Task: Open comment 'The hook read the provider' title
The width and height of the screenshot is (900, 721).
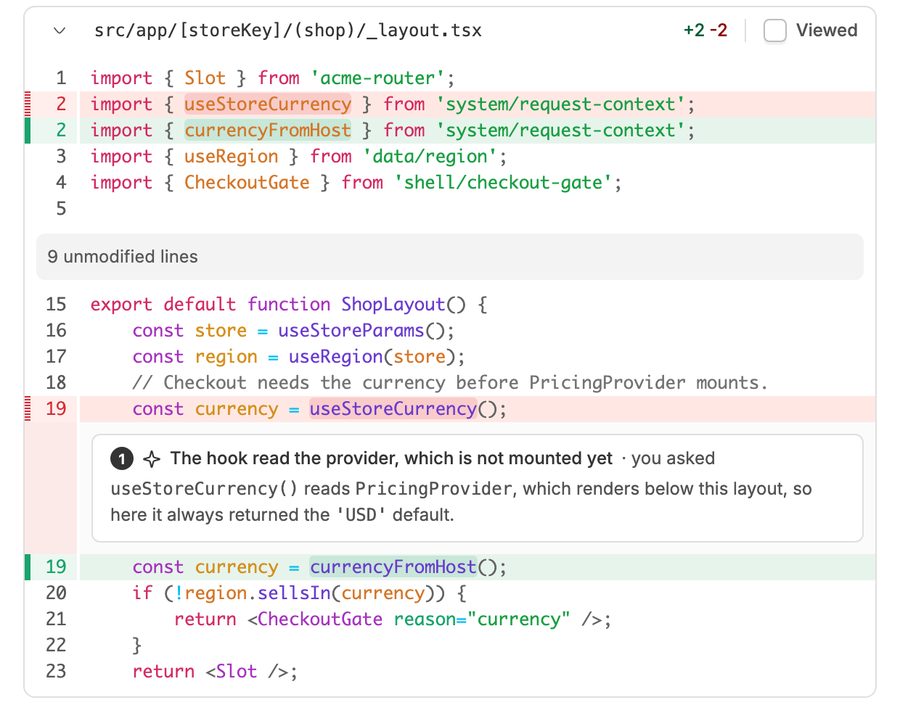Action: pyautogui.click(x=391, y=458)
